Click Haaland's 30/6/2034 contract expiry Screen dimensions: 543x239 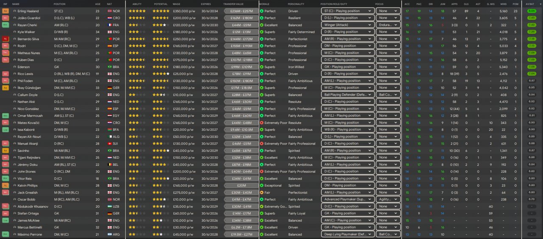click(210, 11)
